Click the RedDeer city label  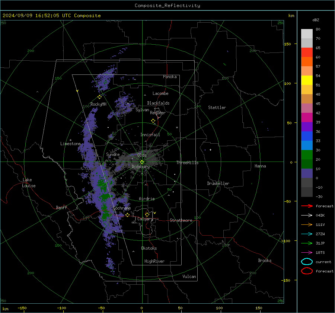[x=158, y=113]
